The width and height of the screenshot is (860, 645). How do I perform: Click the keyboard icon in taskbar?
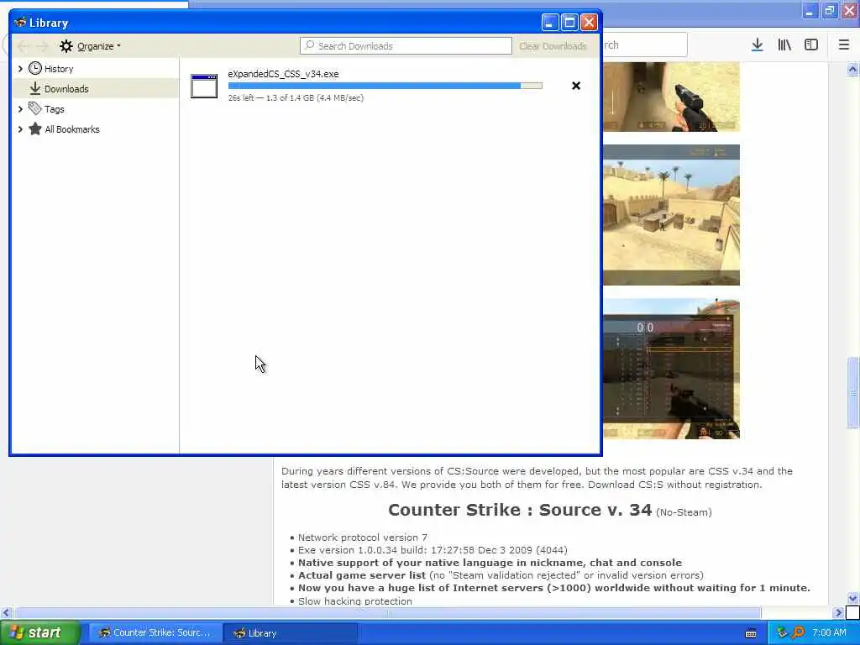point(751,633)
